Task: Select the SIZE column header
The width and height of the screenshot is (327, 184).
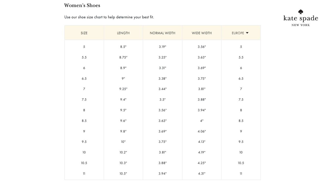Action: 84,33
